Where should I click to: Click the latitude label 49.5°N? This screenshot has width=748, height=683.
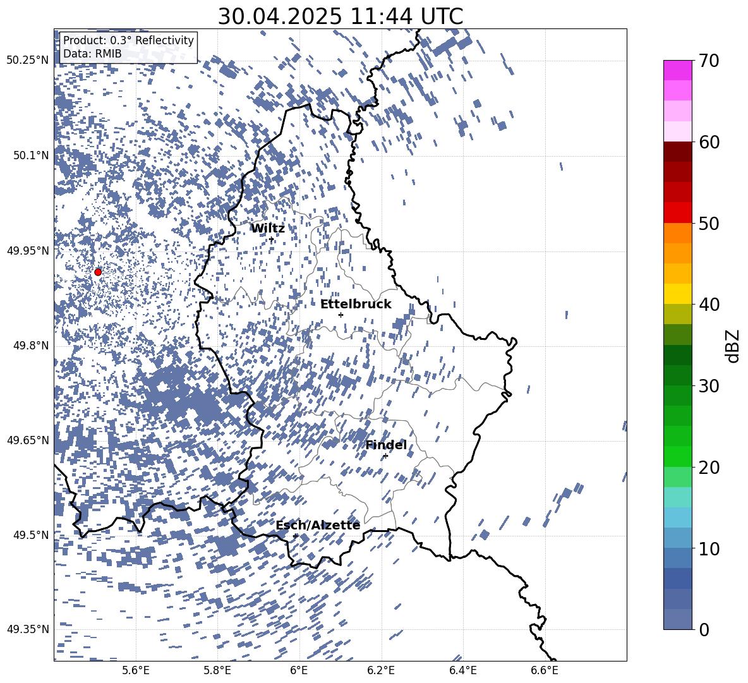pyautogui.click(x=32, y=535)
